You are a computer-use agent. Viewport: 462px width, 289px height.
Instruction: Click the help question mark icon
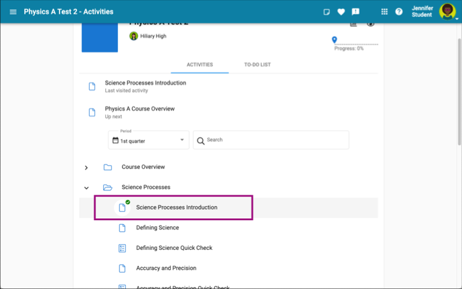click(x=398, y=12)
